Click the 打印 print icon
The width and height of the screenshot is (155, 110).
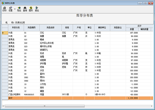point(5,9)
